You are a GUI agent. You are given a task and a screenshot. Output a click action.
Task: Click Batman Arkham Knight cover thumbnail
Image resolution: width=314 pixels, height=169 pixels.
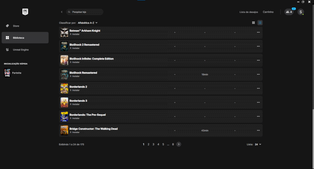click(x=64, y=32)
